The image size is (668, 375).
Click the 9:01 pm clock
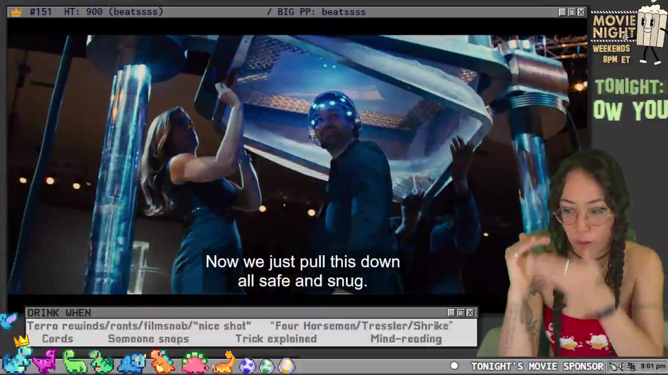coord(653,366)
